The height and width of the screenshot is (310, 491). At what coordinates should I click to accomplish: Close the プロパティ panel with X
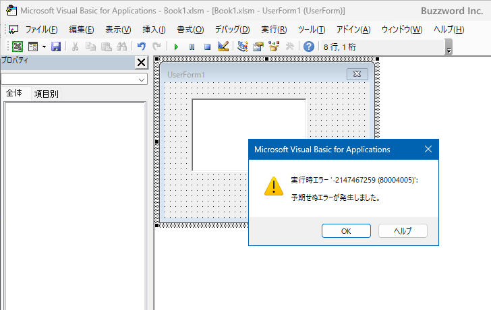(141, 63)
